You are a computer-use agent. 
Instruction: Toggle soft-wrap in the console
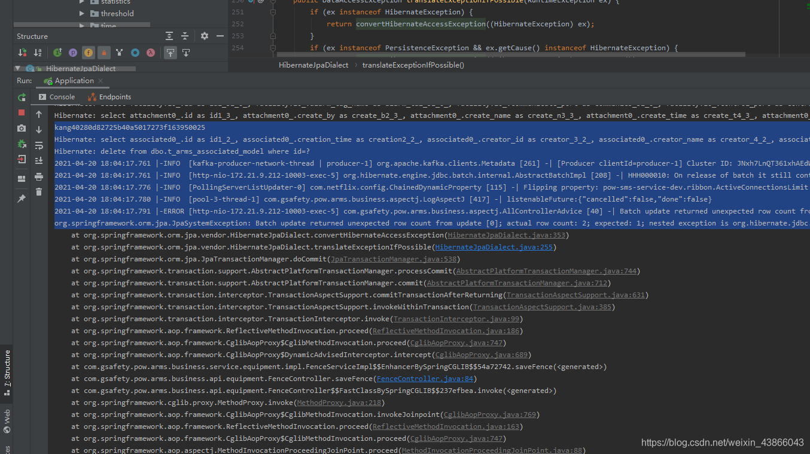point(39,145)
